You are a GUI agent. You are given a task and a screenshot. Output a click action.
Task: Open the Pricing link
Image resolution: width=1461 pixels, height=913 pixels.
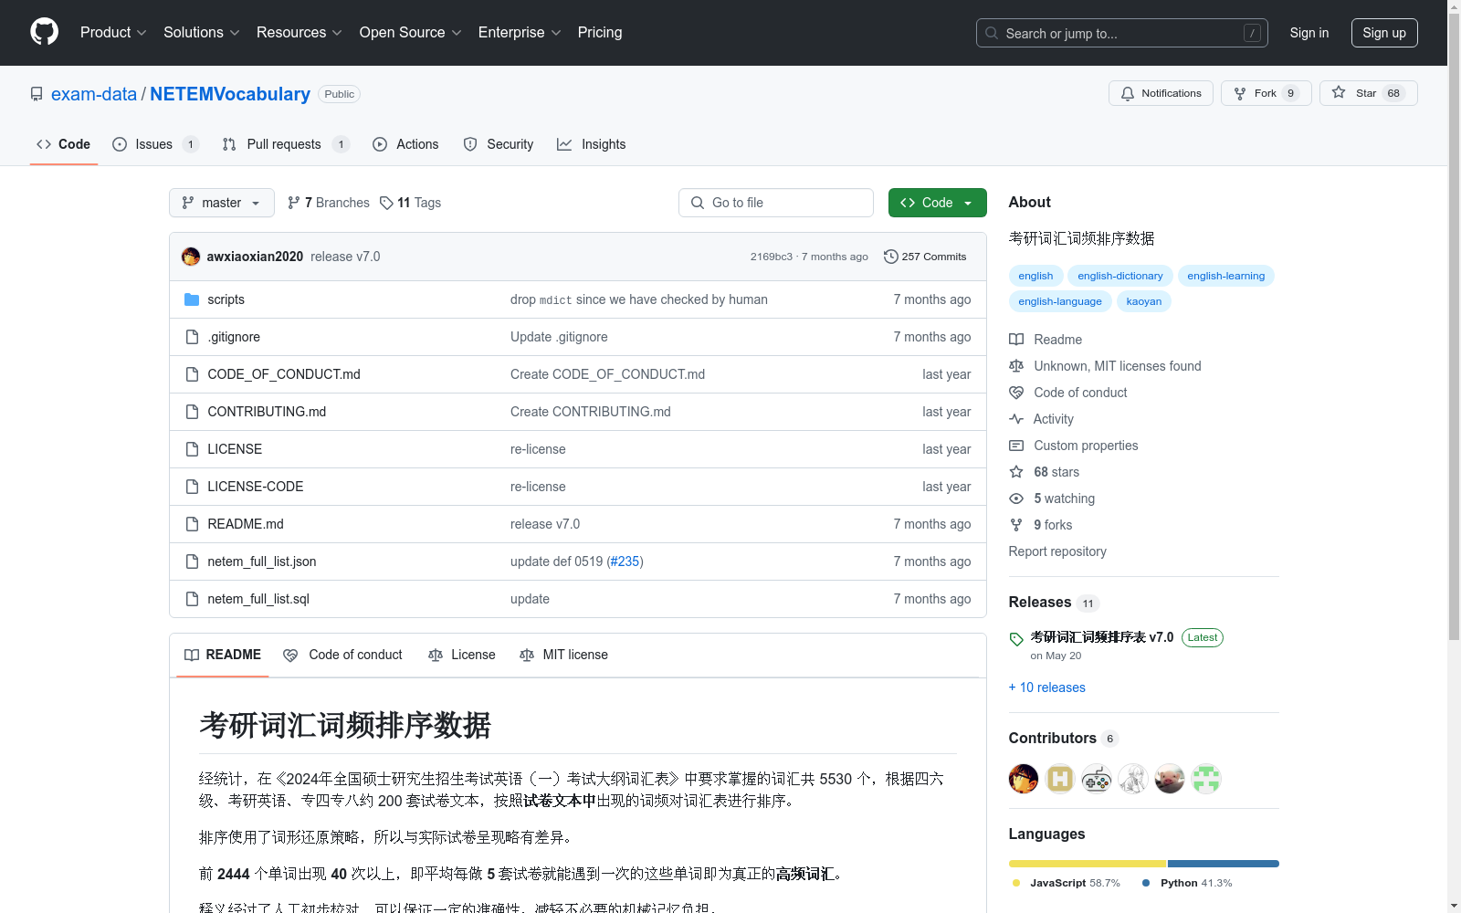point(600,32)
